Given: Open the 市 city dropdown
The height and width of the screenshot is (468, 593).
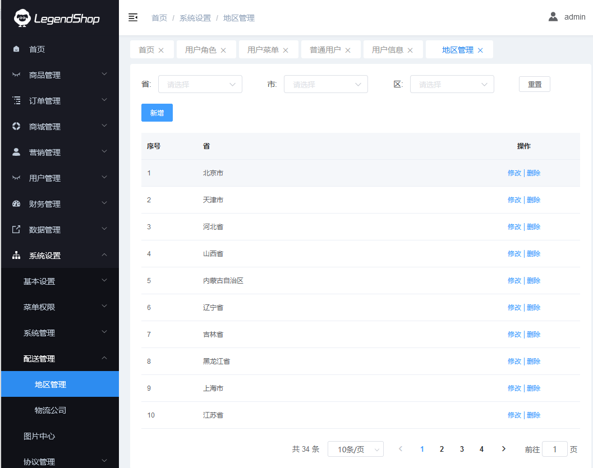Looking at the screenshot, I should tap(326, 85).
